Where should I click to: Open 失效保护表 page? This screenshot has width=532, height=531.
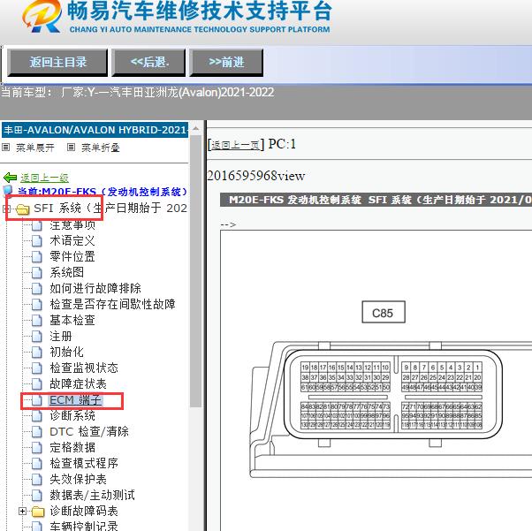coord(78,480)
